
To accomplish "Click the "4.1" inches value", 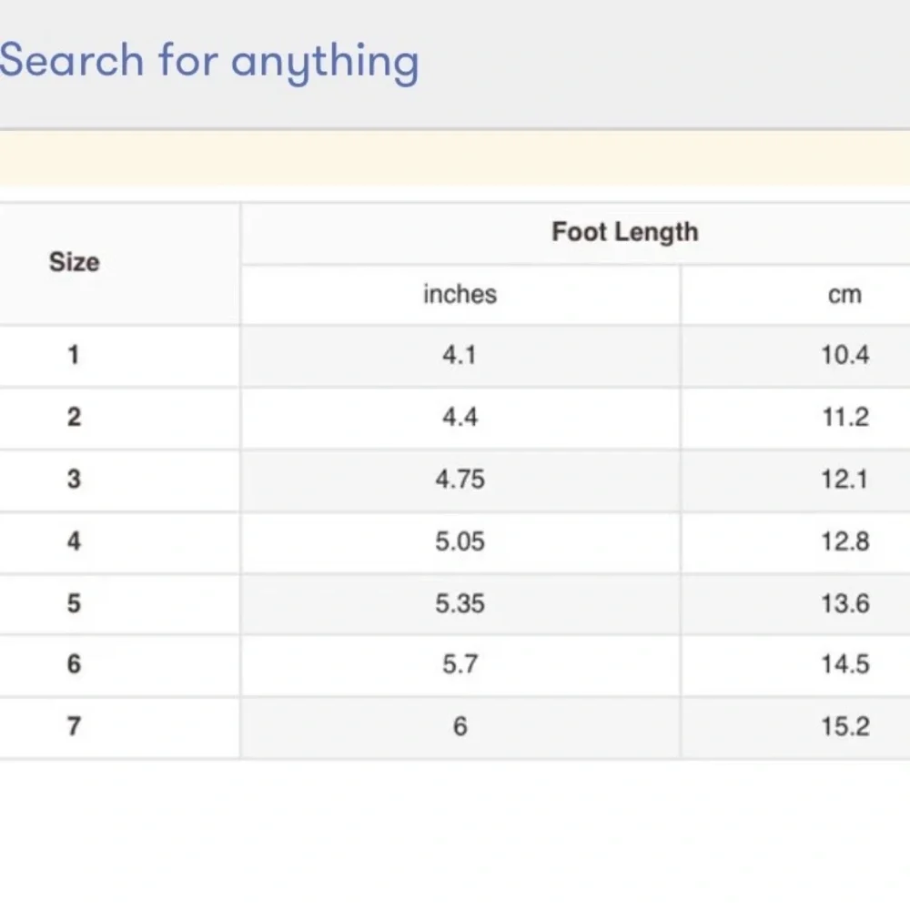I will [x=459, y=355].
